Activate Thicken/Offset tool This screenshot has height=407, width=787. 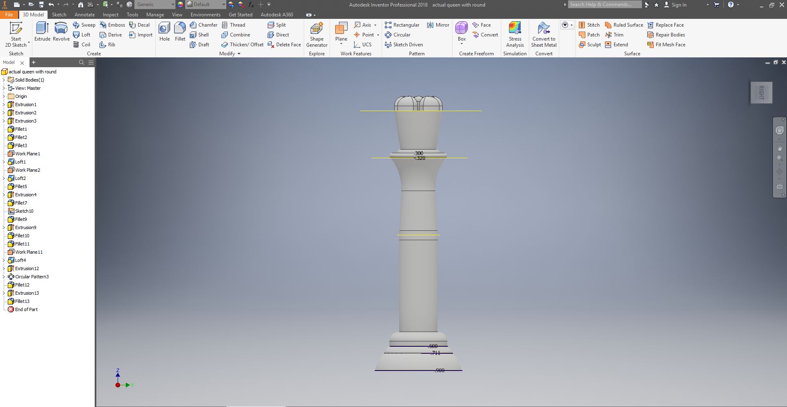point(242,45)
